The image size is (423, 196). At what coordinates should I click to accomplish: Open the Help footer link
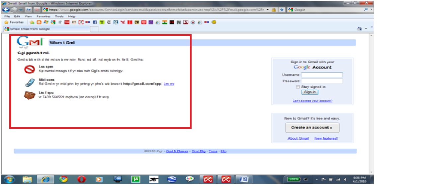coord(223,151)
